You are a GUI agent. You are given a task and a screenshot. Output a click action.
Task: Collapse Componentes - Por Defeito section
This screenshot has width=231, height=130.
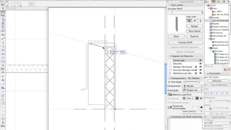tap(170, 78)
